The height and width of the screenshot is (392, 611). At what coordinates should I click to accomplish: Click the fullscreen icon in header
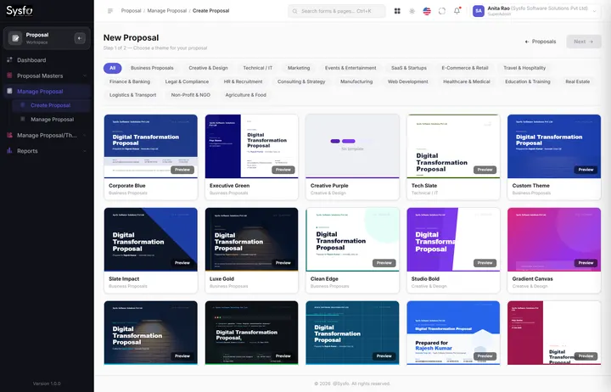pyautogui.click(x=442, y=11)
